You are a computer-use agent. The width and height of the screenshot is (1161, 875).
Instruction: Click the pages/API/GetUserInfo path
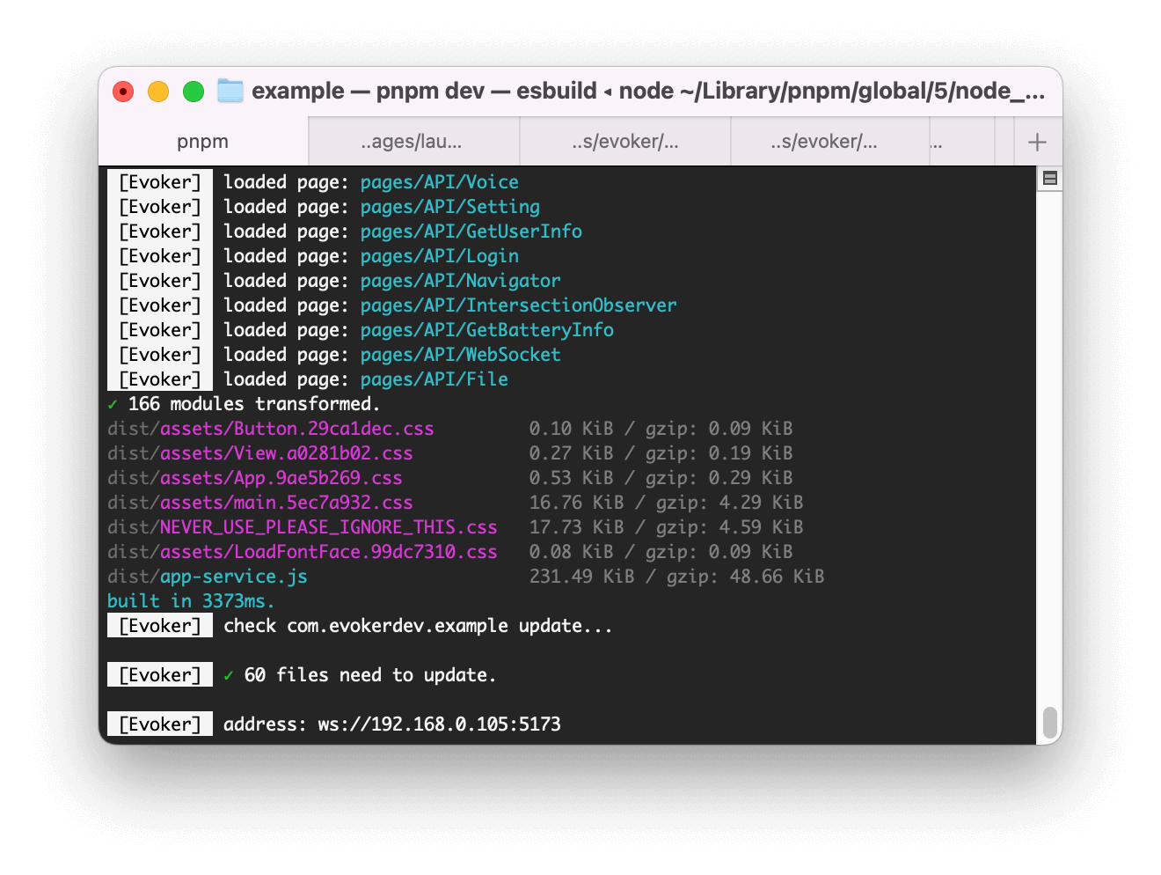pos(471,232)
